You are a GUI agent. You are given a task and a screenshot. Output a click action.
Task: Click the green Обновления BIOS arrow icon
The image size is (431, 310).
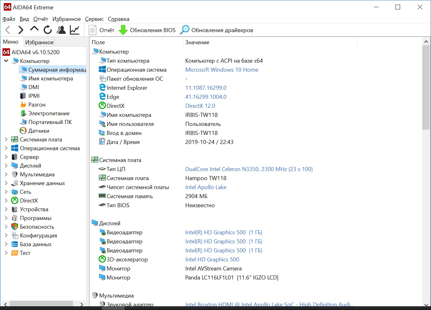pos(123,30)
